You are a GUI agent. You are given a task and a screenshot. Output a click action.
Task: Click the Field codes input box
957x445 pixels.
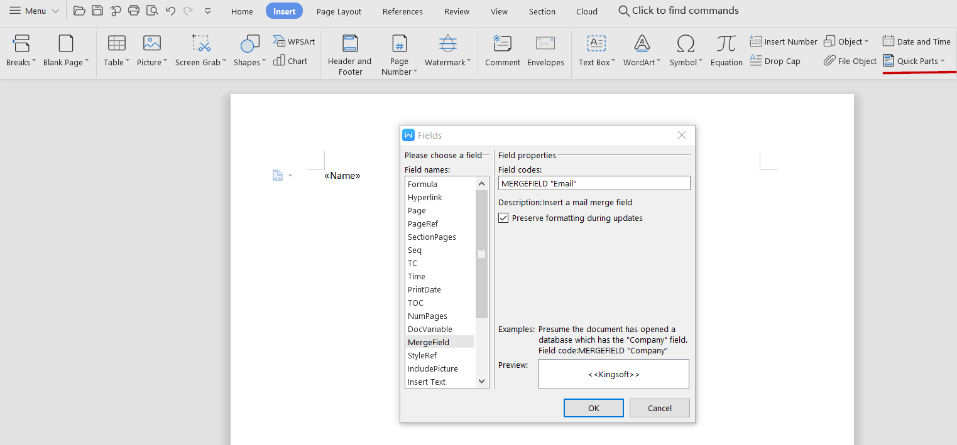[x=594, y=183]
